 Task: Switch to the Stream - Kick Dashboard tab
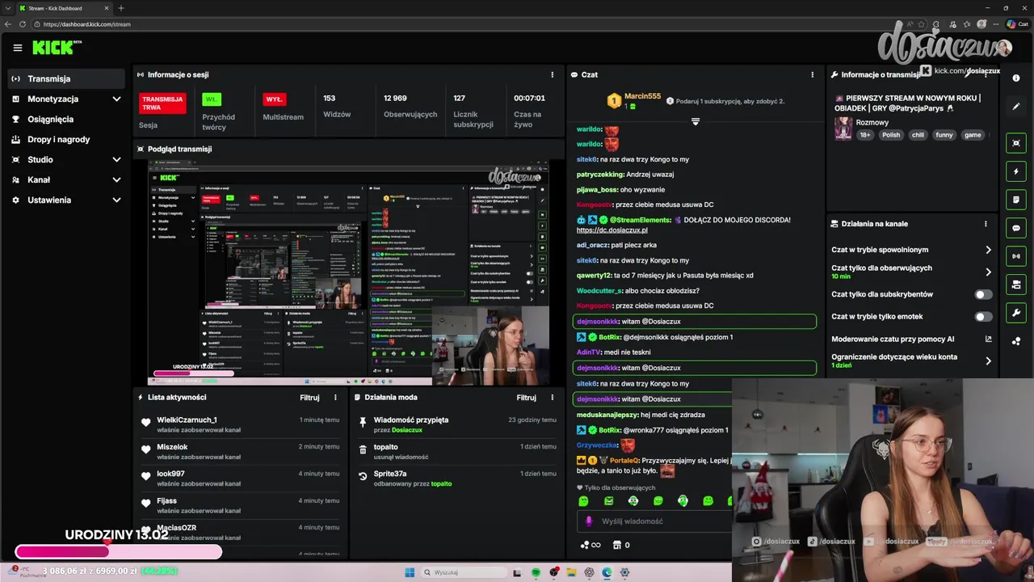click(x=62, y=8)
